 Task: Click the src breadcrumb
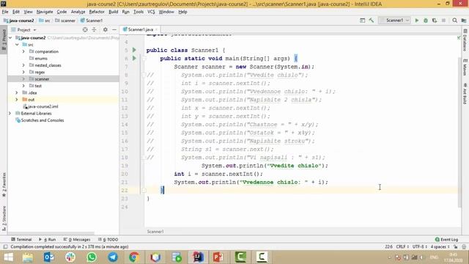pos(45,21)
